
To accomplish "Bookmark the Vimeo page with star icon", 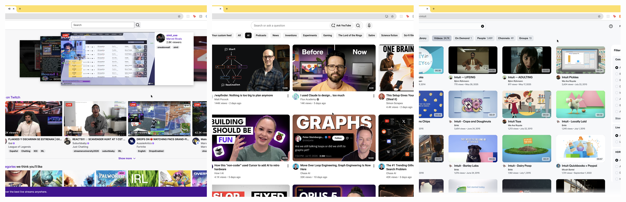I will (x=599, y=16).
